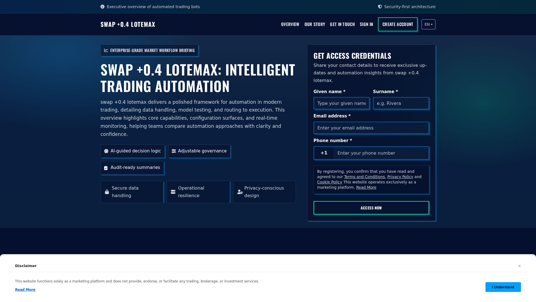The image size is (536, 302).
Task: Click the Create Account button
Action: (398, 24)
